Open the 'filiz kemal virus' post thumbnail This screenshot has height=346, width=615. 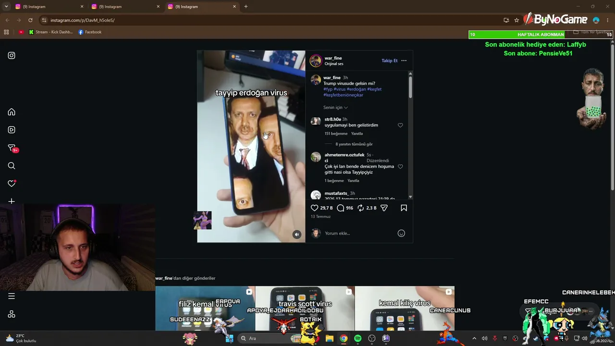(x=205, y=309)
